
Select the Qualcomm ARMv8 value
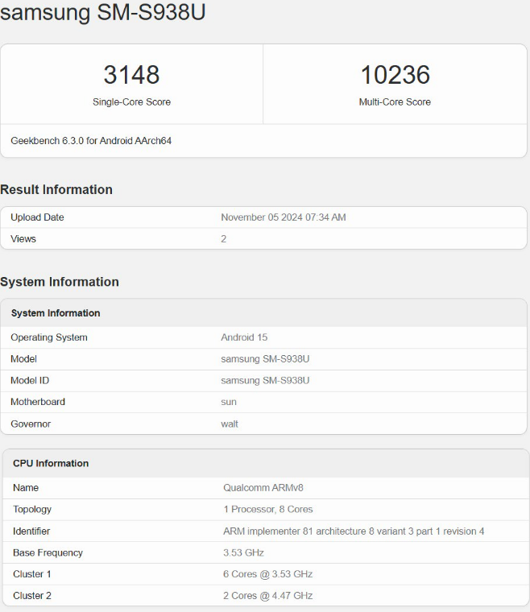(263, 487)
